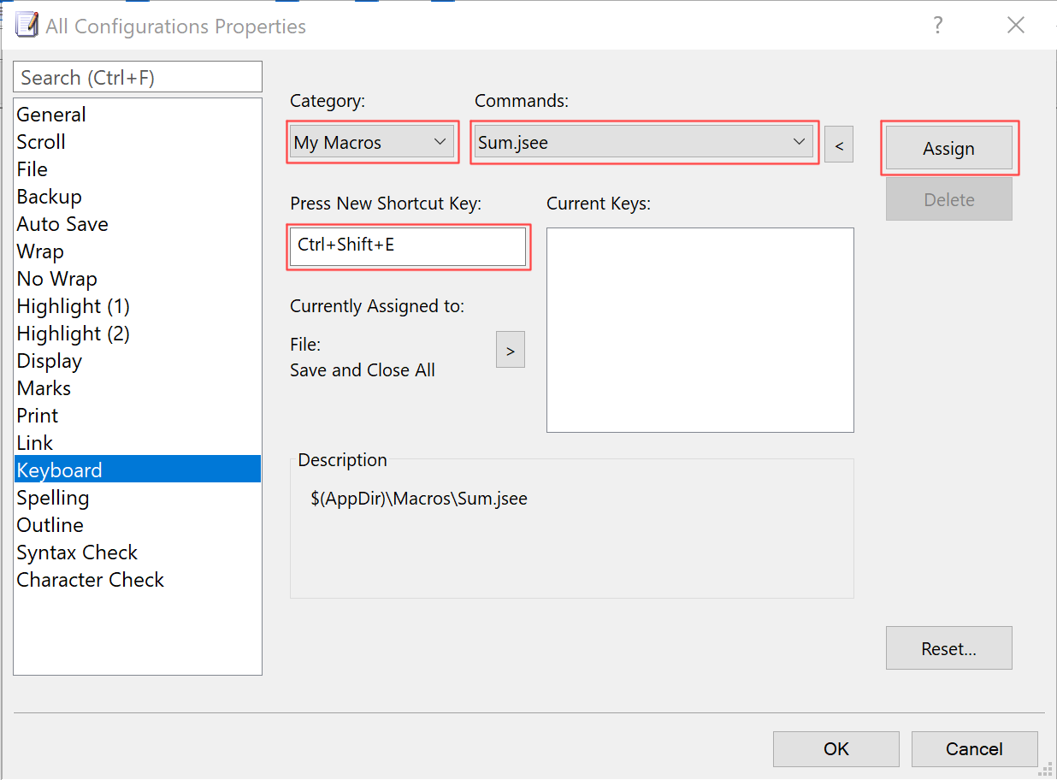Select the No Wrap category
Viewport: 1057px width, 780px height.
tap(138, 279)
